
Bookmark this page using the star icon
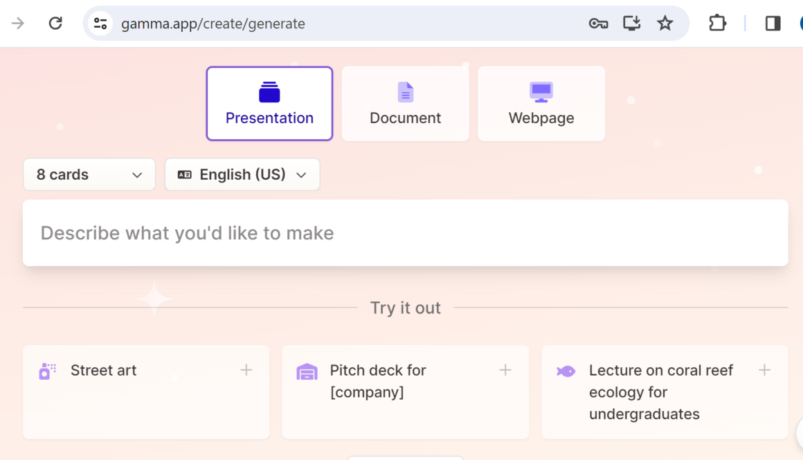665,24
